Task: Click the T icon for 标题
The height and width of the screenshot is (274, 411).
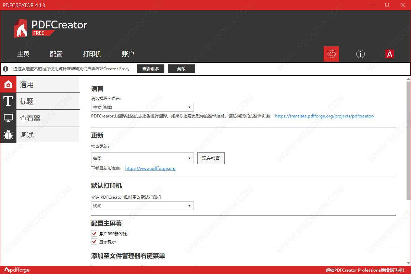Action: (8, 101)
